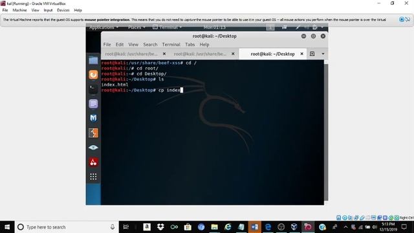
Task: Add a new terminal tab
Action: 312,54
